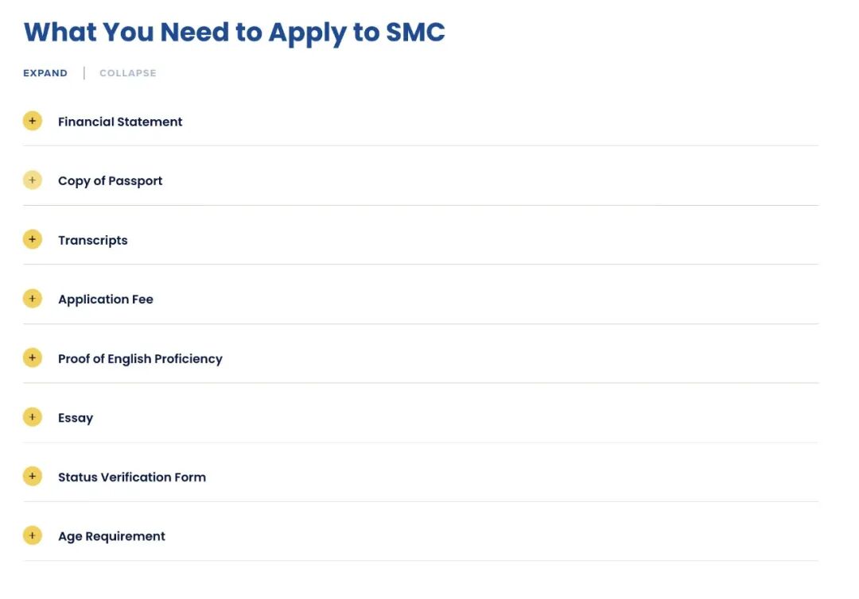Click the EXPAND all link
This screenshot has height=599, width=859.
(x=45, y=73)
